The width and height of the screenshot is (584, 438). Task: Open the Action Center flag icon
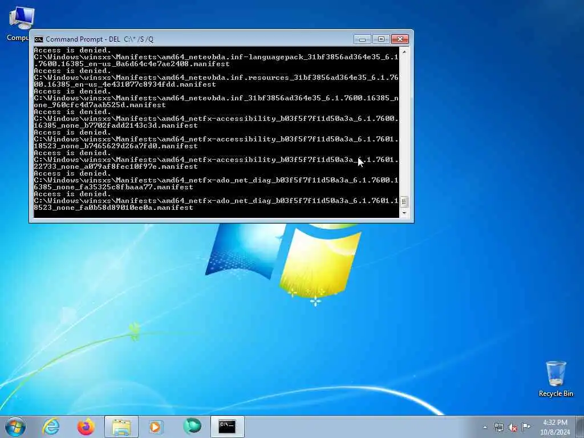526,427
